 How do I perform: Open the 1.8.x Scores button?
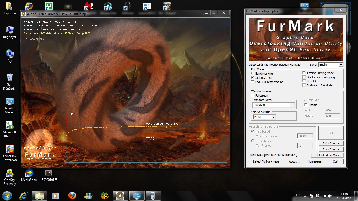pyautogui.click(x=331, y=143)
